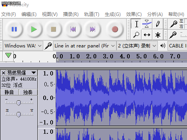Skip to start of track
This screenshot has width=187, height=140.
pos(73,29)
